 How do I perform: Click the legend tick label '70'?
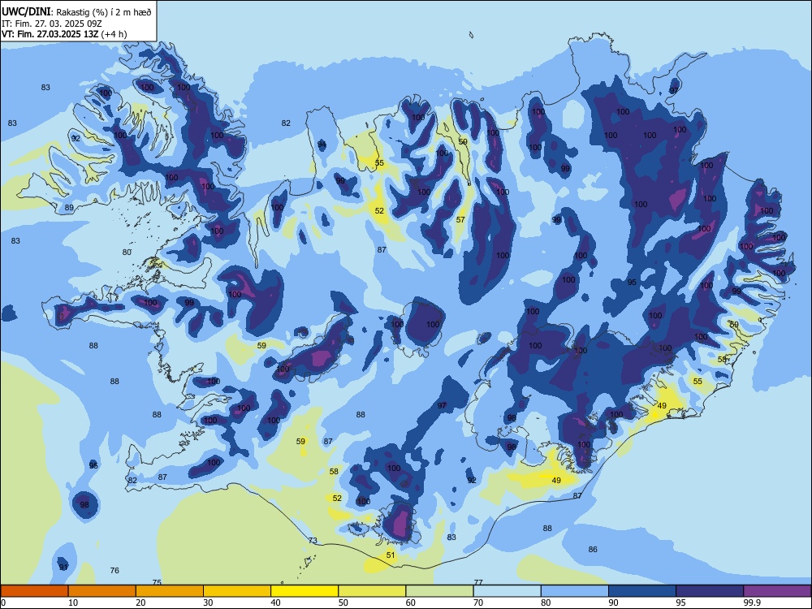(478, 603)
